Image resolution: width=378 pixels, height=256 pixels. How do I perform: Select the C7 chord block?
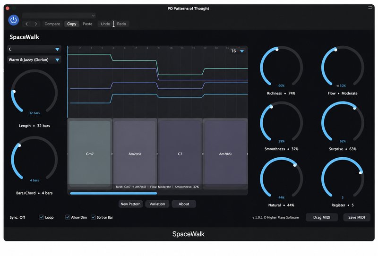click(x=180, y=154)
